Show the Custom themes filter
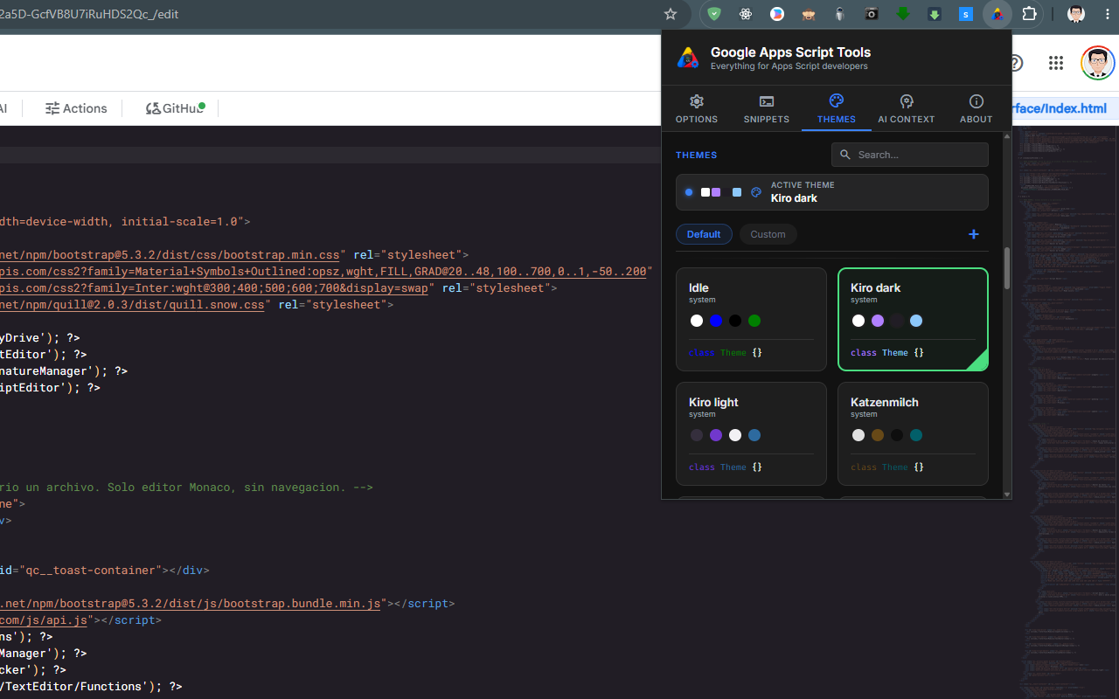 pyautogui.click(x=768, y=234)
